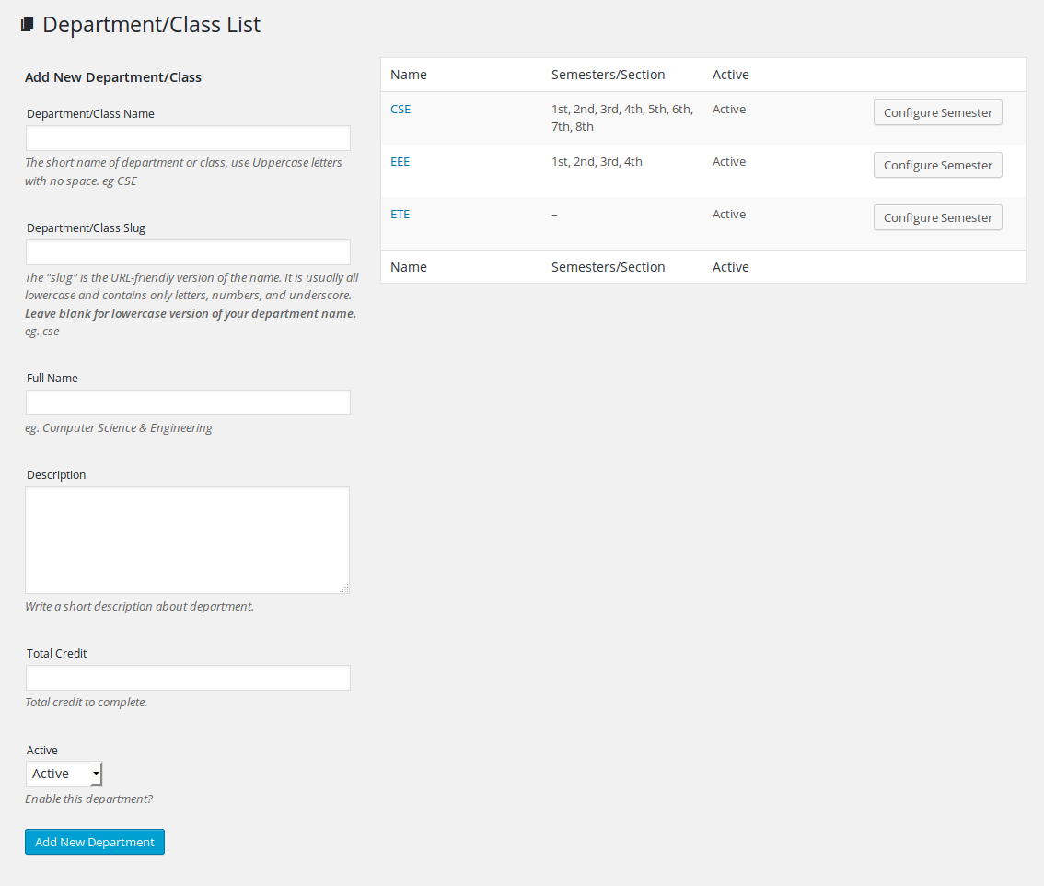The height and width of the screenshot is (886, 1044).
Task: Click the book icon beside the page title
Action: pyautogui.click(x=28, y=25)
